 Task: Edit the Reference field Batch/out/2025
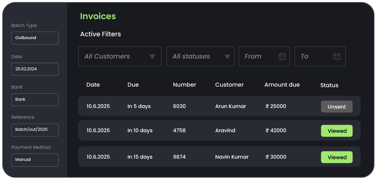35,130
